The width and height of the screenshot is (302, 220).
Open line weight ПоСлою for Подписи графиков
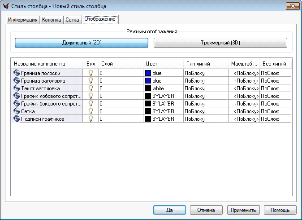pos(275,119)
